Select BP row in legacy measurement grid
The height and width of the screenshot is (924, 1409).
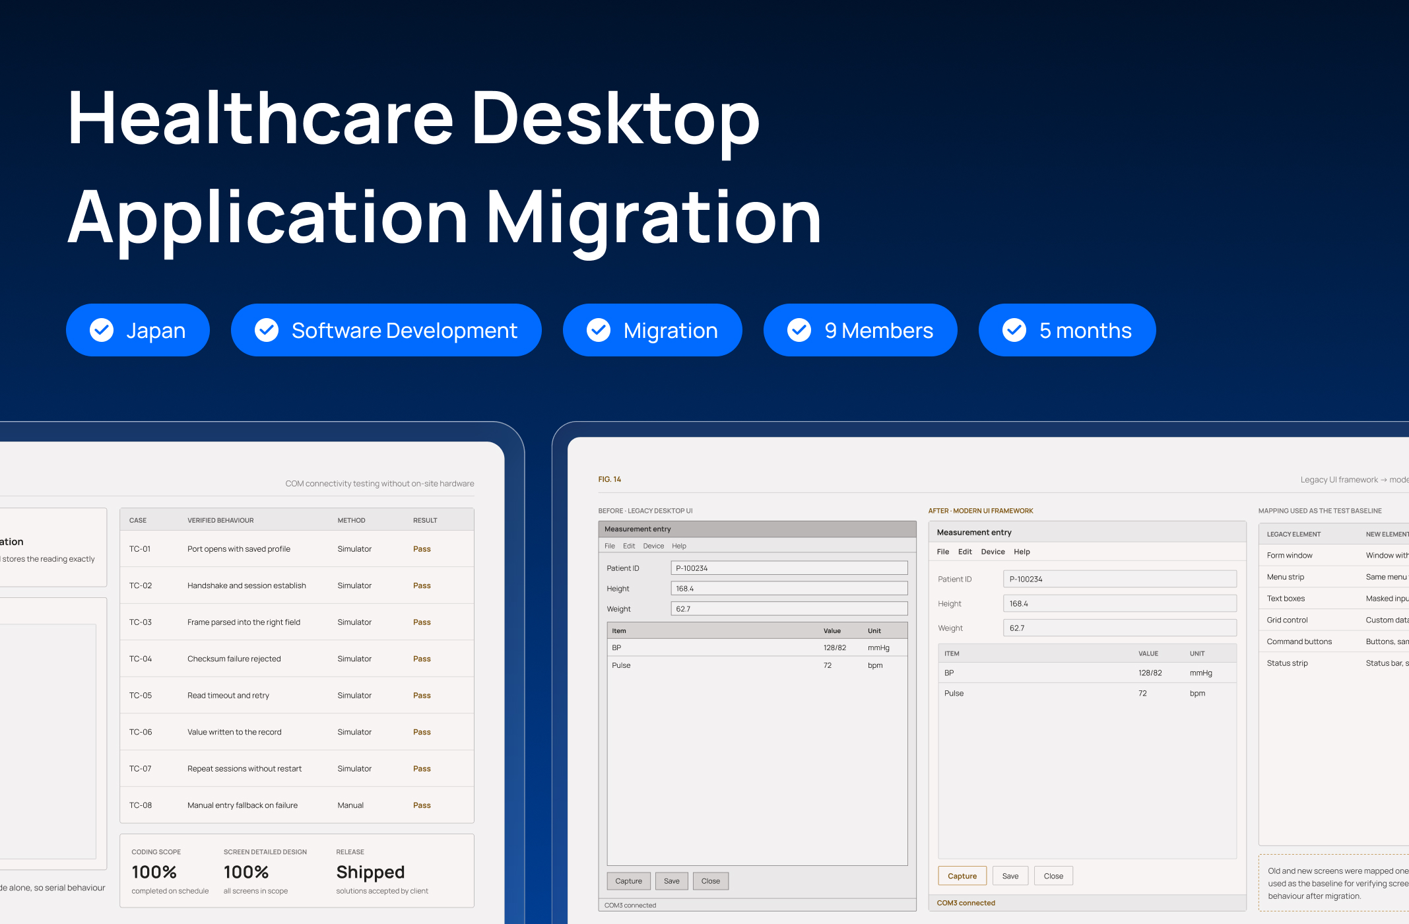click(757, 647)
